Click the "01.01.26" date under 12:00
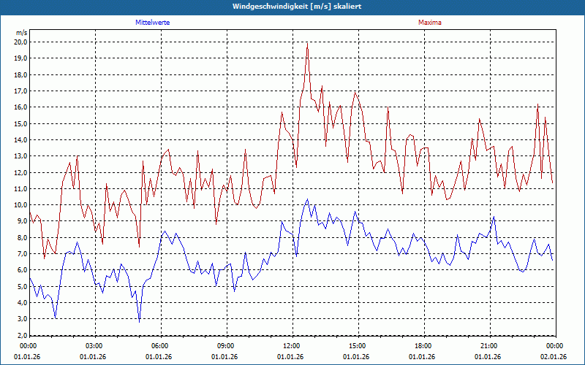The image size is (585, 365). [x=290, y=356]
